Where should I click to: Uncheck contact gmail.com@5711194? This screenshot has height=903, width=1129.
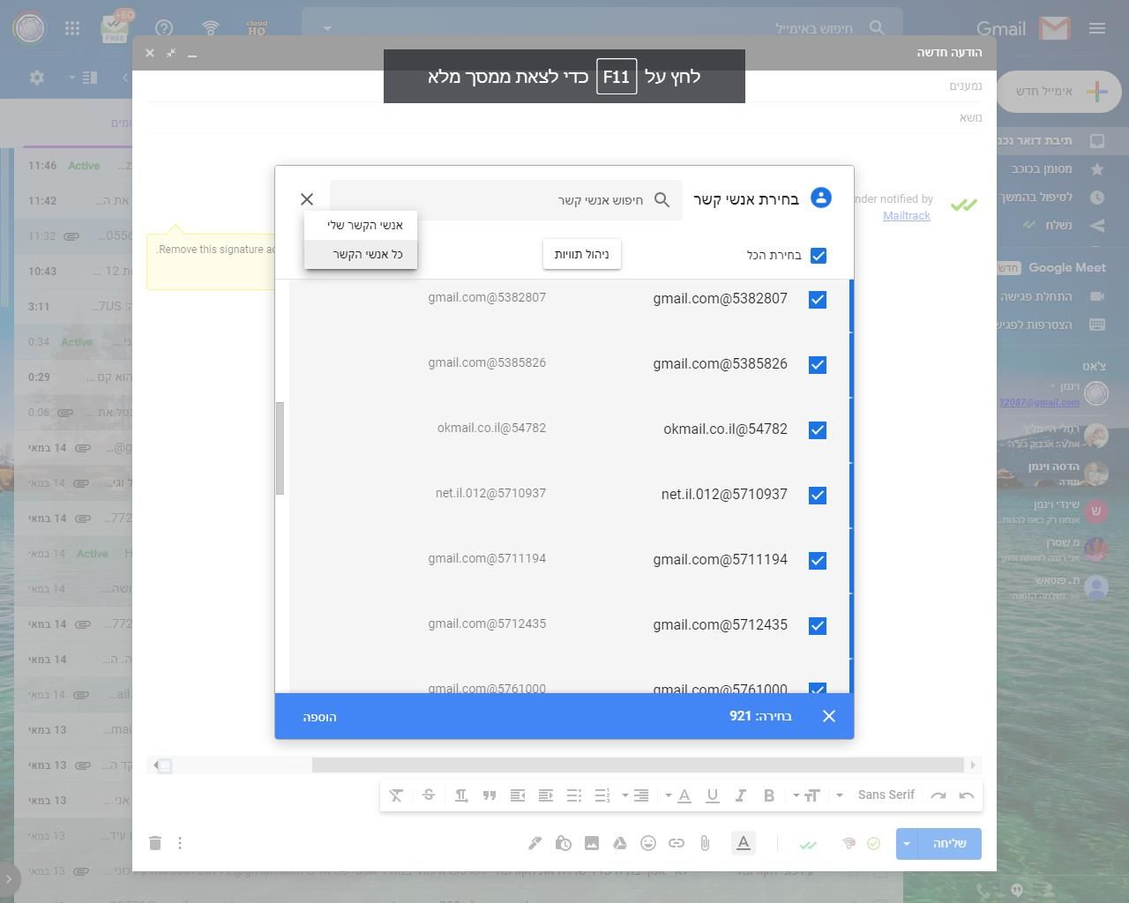818,561
